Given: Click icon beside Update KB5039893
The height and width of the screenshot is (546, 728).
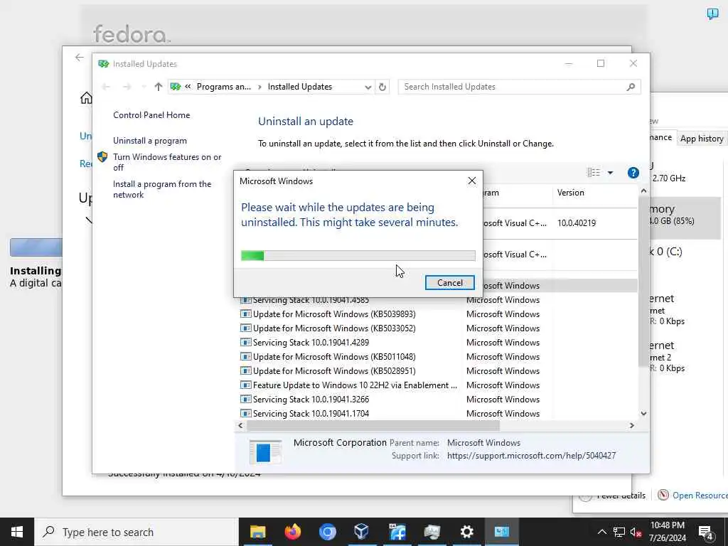Looking at the screenshot, I should click(x=245, y=314).
